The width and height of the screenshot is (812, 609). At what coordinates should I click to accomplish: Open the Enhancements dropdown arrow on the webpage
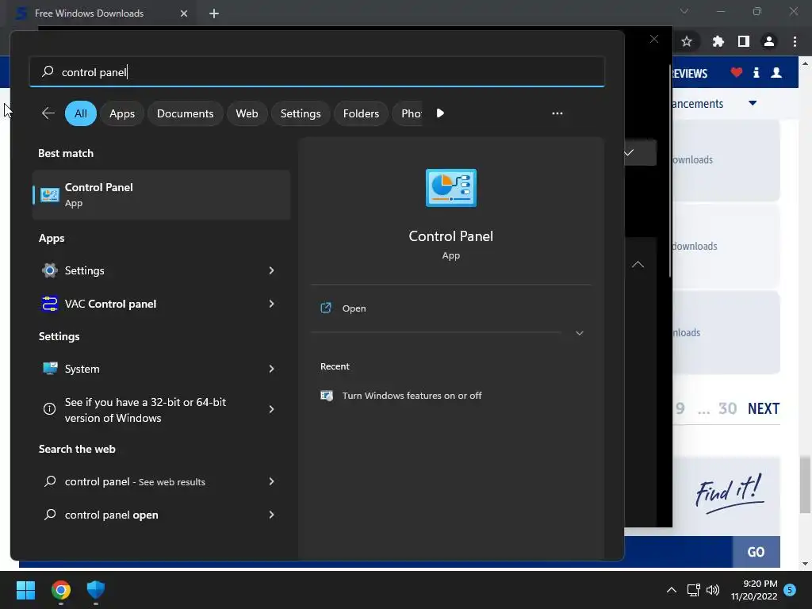(753, 103)
